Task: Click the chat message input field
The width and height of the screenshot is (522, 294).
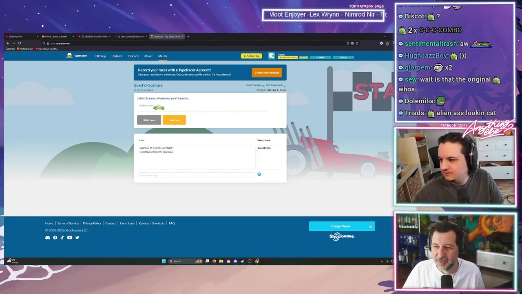Action: 197,175
